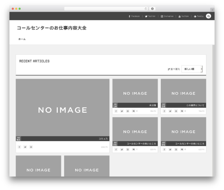Viewport: 224px width, 190px height.
Task: Click the AUG 02 date badge
Action: tap(18, 139)
